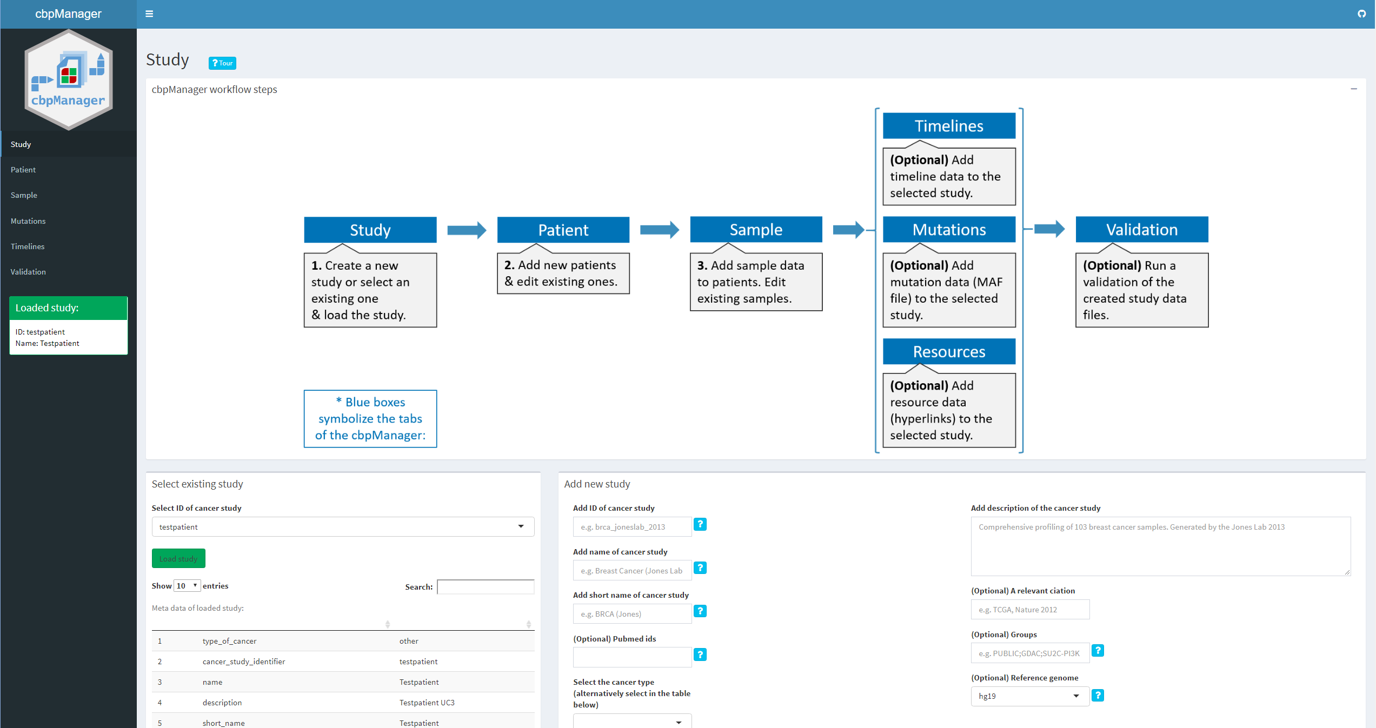This screenshot has width=1376, height=728.
Task: Click the cbpManager hexagon logo
Action: 69,80
